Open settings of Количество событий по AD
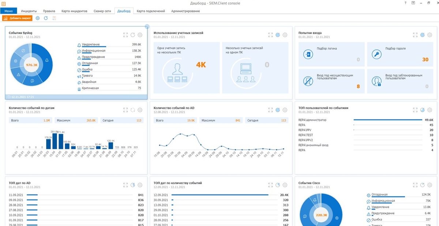Viewport: 439px width, 226px height. (285, 110)
